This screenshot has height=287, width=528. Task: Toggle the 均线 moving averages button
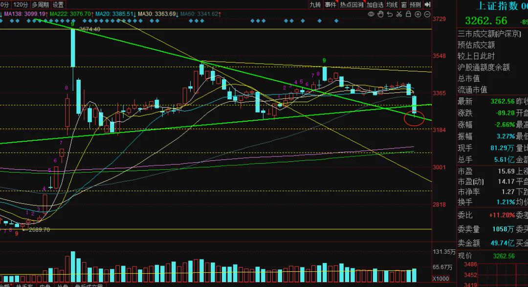[x=392, y=4]
